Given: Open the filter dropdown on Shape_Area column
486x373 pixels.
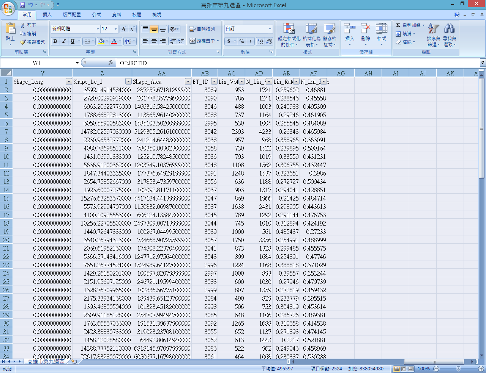Looking at the screenshot, I should [188, 81].
